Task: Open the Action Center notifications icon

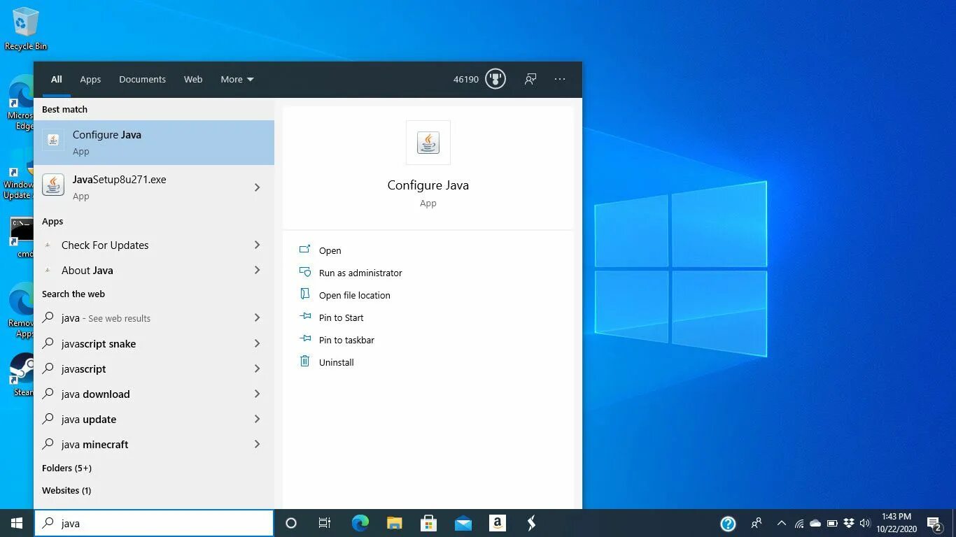Action: [x=934, y=523]
